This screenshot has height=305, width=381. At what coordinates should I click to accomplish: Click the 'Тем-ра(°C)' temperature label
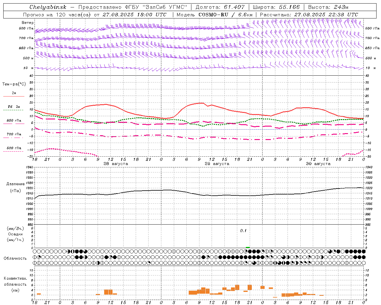14,84
